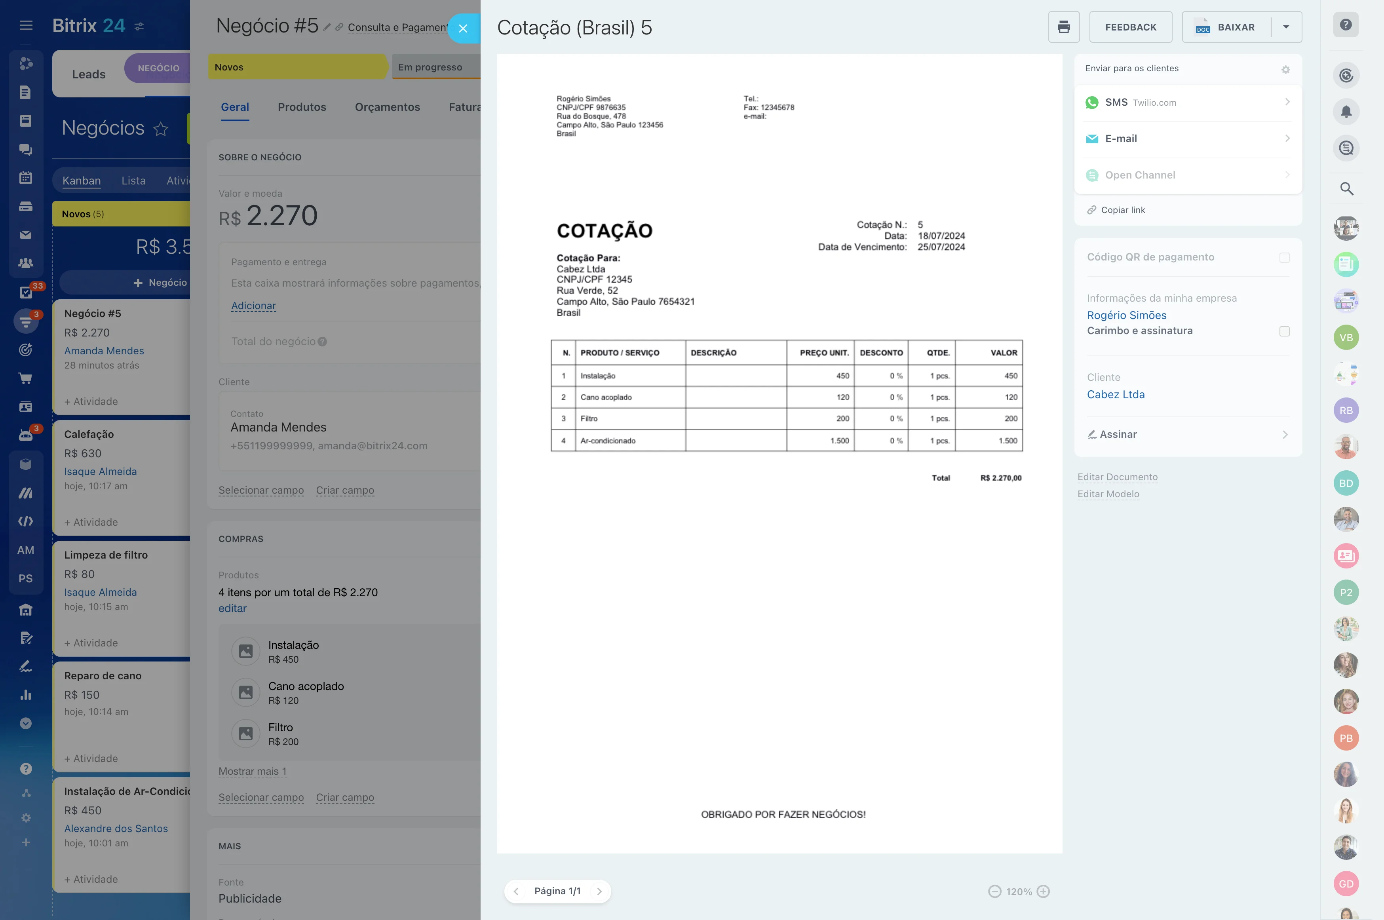Open the Editar Documento link

pyautogui.click(x=1117, y=477)
